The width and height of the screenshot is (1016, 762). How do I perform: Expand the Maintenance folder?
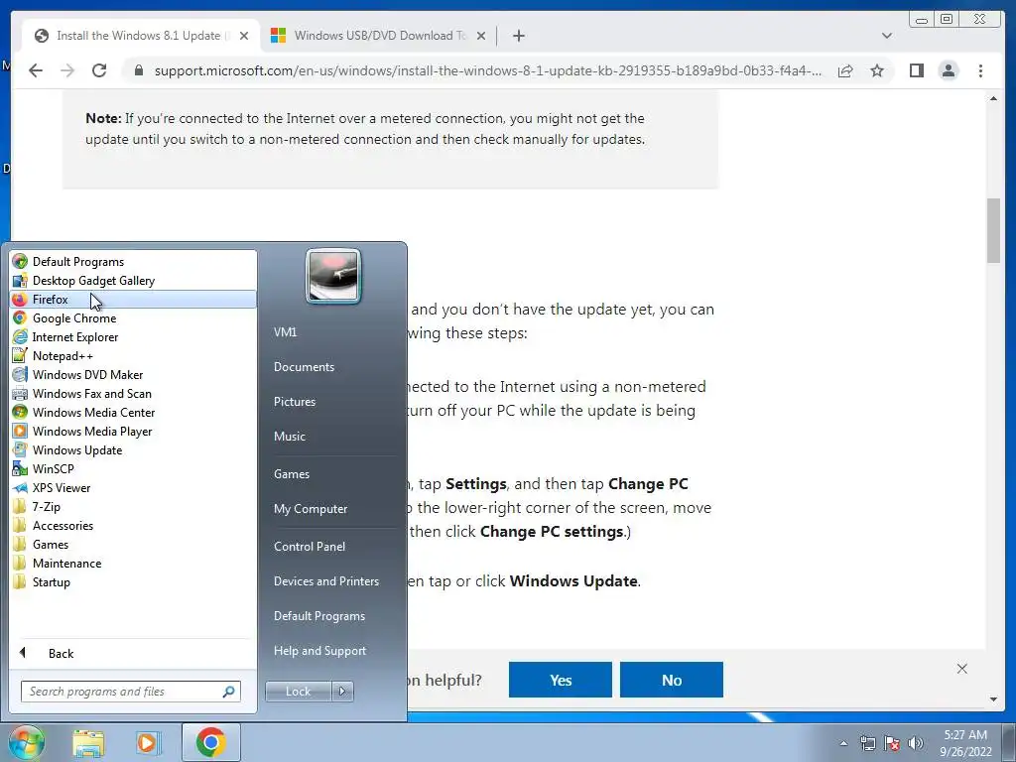click(x=133, y=564)
